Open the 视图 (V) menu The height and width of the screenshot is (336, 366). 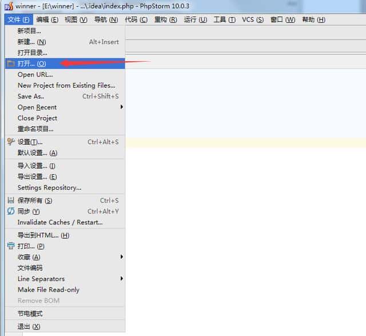pyautogui.click(x=76, y=19)
